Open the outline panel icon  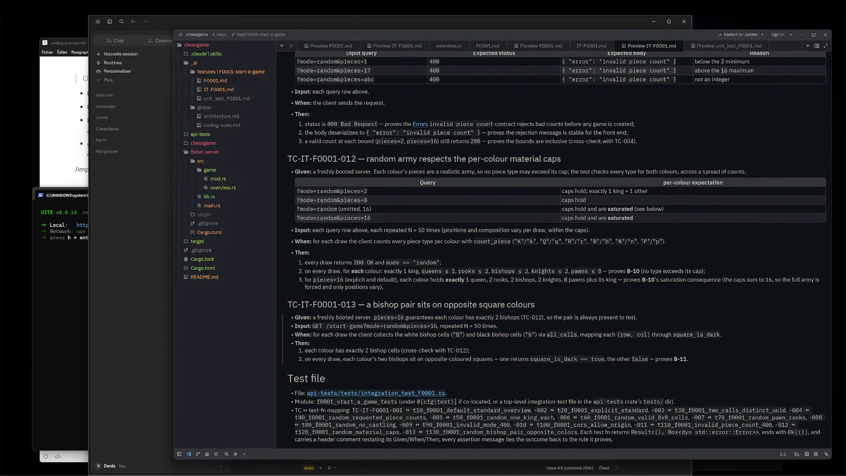216,454
